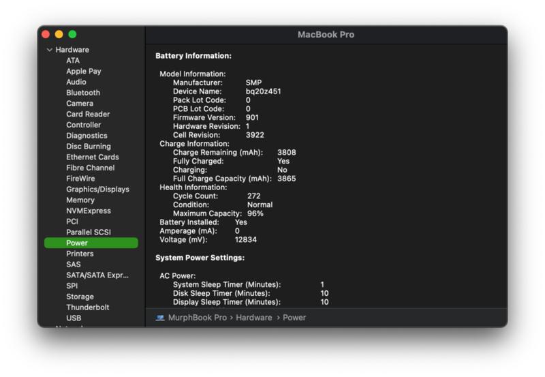
Task: Select Fibre Channel entry
Action: tap(91, 168)
